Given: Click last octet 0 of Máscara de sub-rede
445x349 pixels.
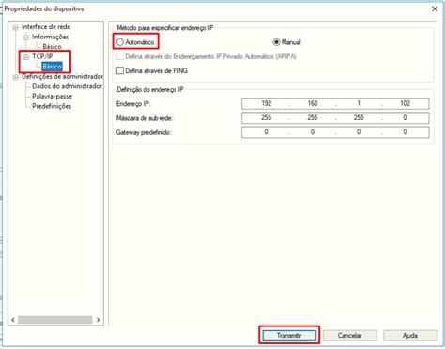Looking at the screenshot, I should pos(405,117).
